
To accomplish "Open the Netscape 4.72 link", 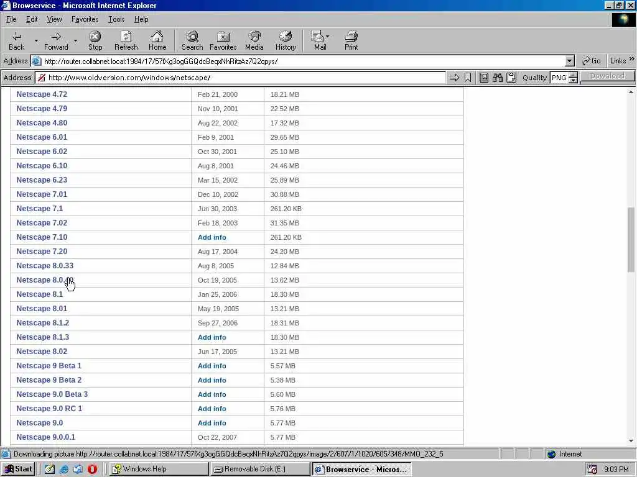I will [42, 94].
